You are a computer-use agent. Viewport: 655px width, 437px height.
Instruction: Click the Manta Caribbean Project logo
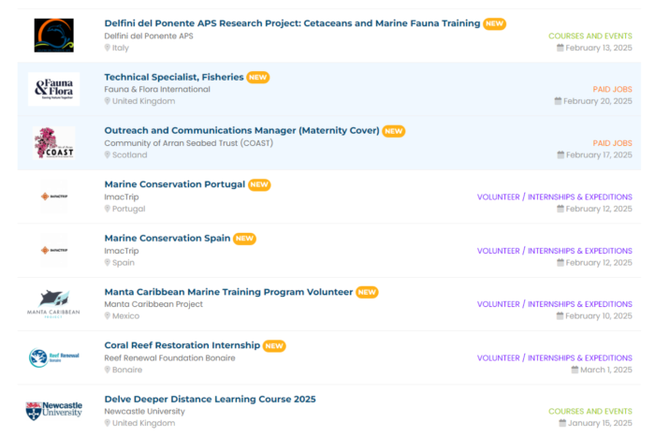(x=53, y=304)
